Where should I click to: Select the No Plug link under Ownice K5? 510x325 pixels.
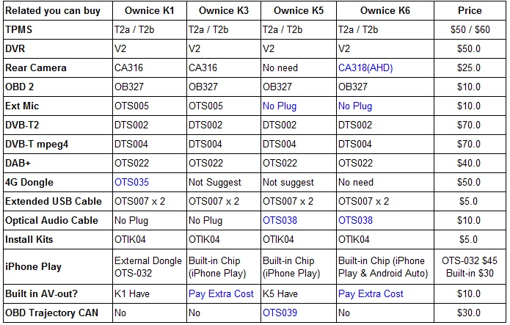[280, 106]
